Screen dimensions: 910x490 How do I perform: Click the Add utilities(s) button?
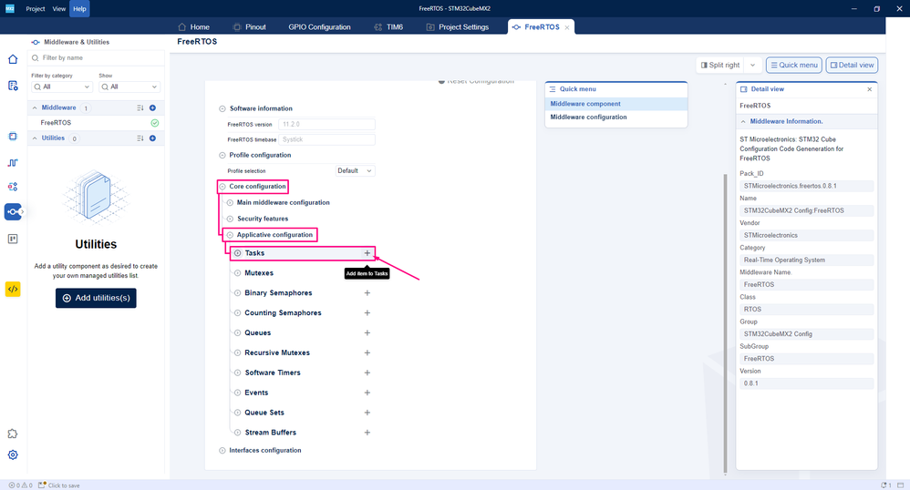click(96, 298)
